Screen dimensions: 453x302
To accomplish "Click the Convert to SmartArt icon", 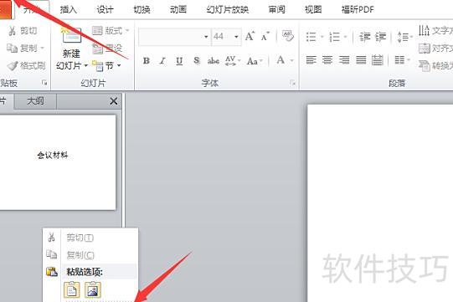I will (425, 66).
